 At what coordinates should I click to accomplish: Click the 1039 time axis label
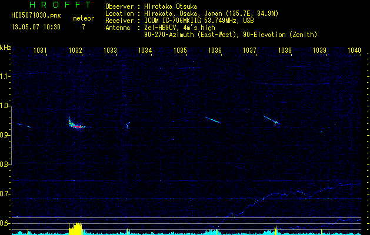tap(320, 50)
